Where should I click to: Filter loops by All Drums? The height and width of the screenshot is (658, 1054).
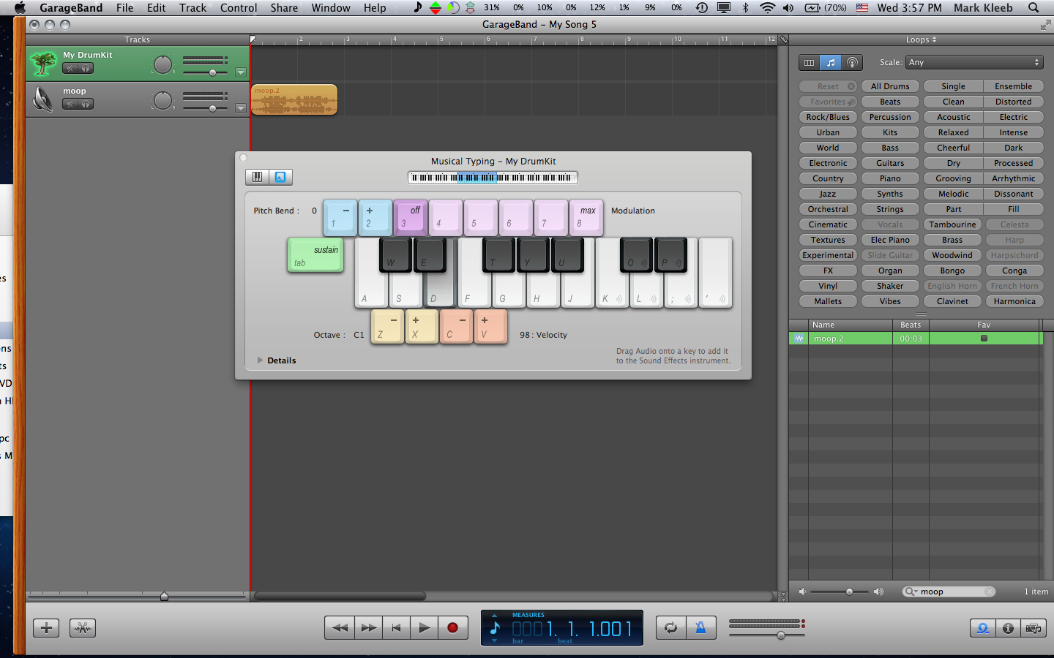coord(890,86)
